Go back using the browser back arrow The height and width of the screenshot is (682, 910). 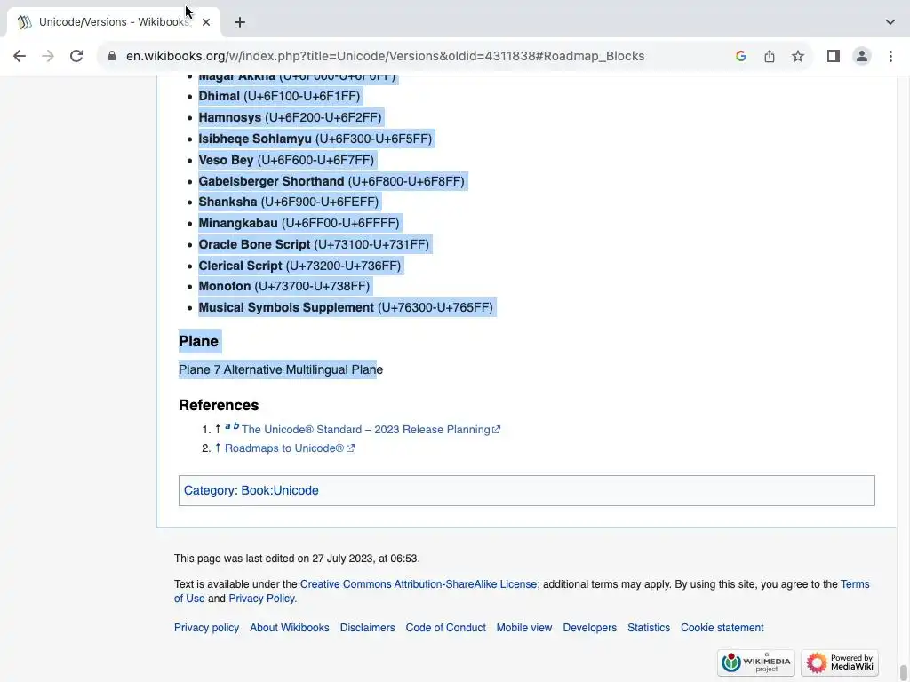[x=20, y=56]
